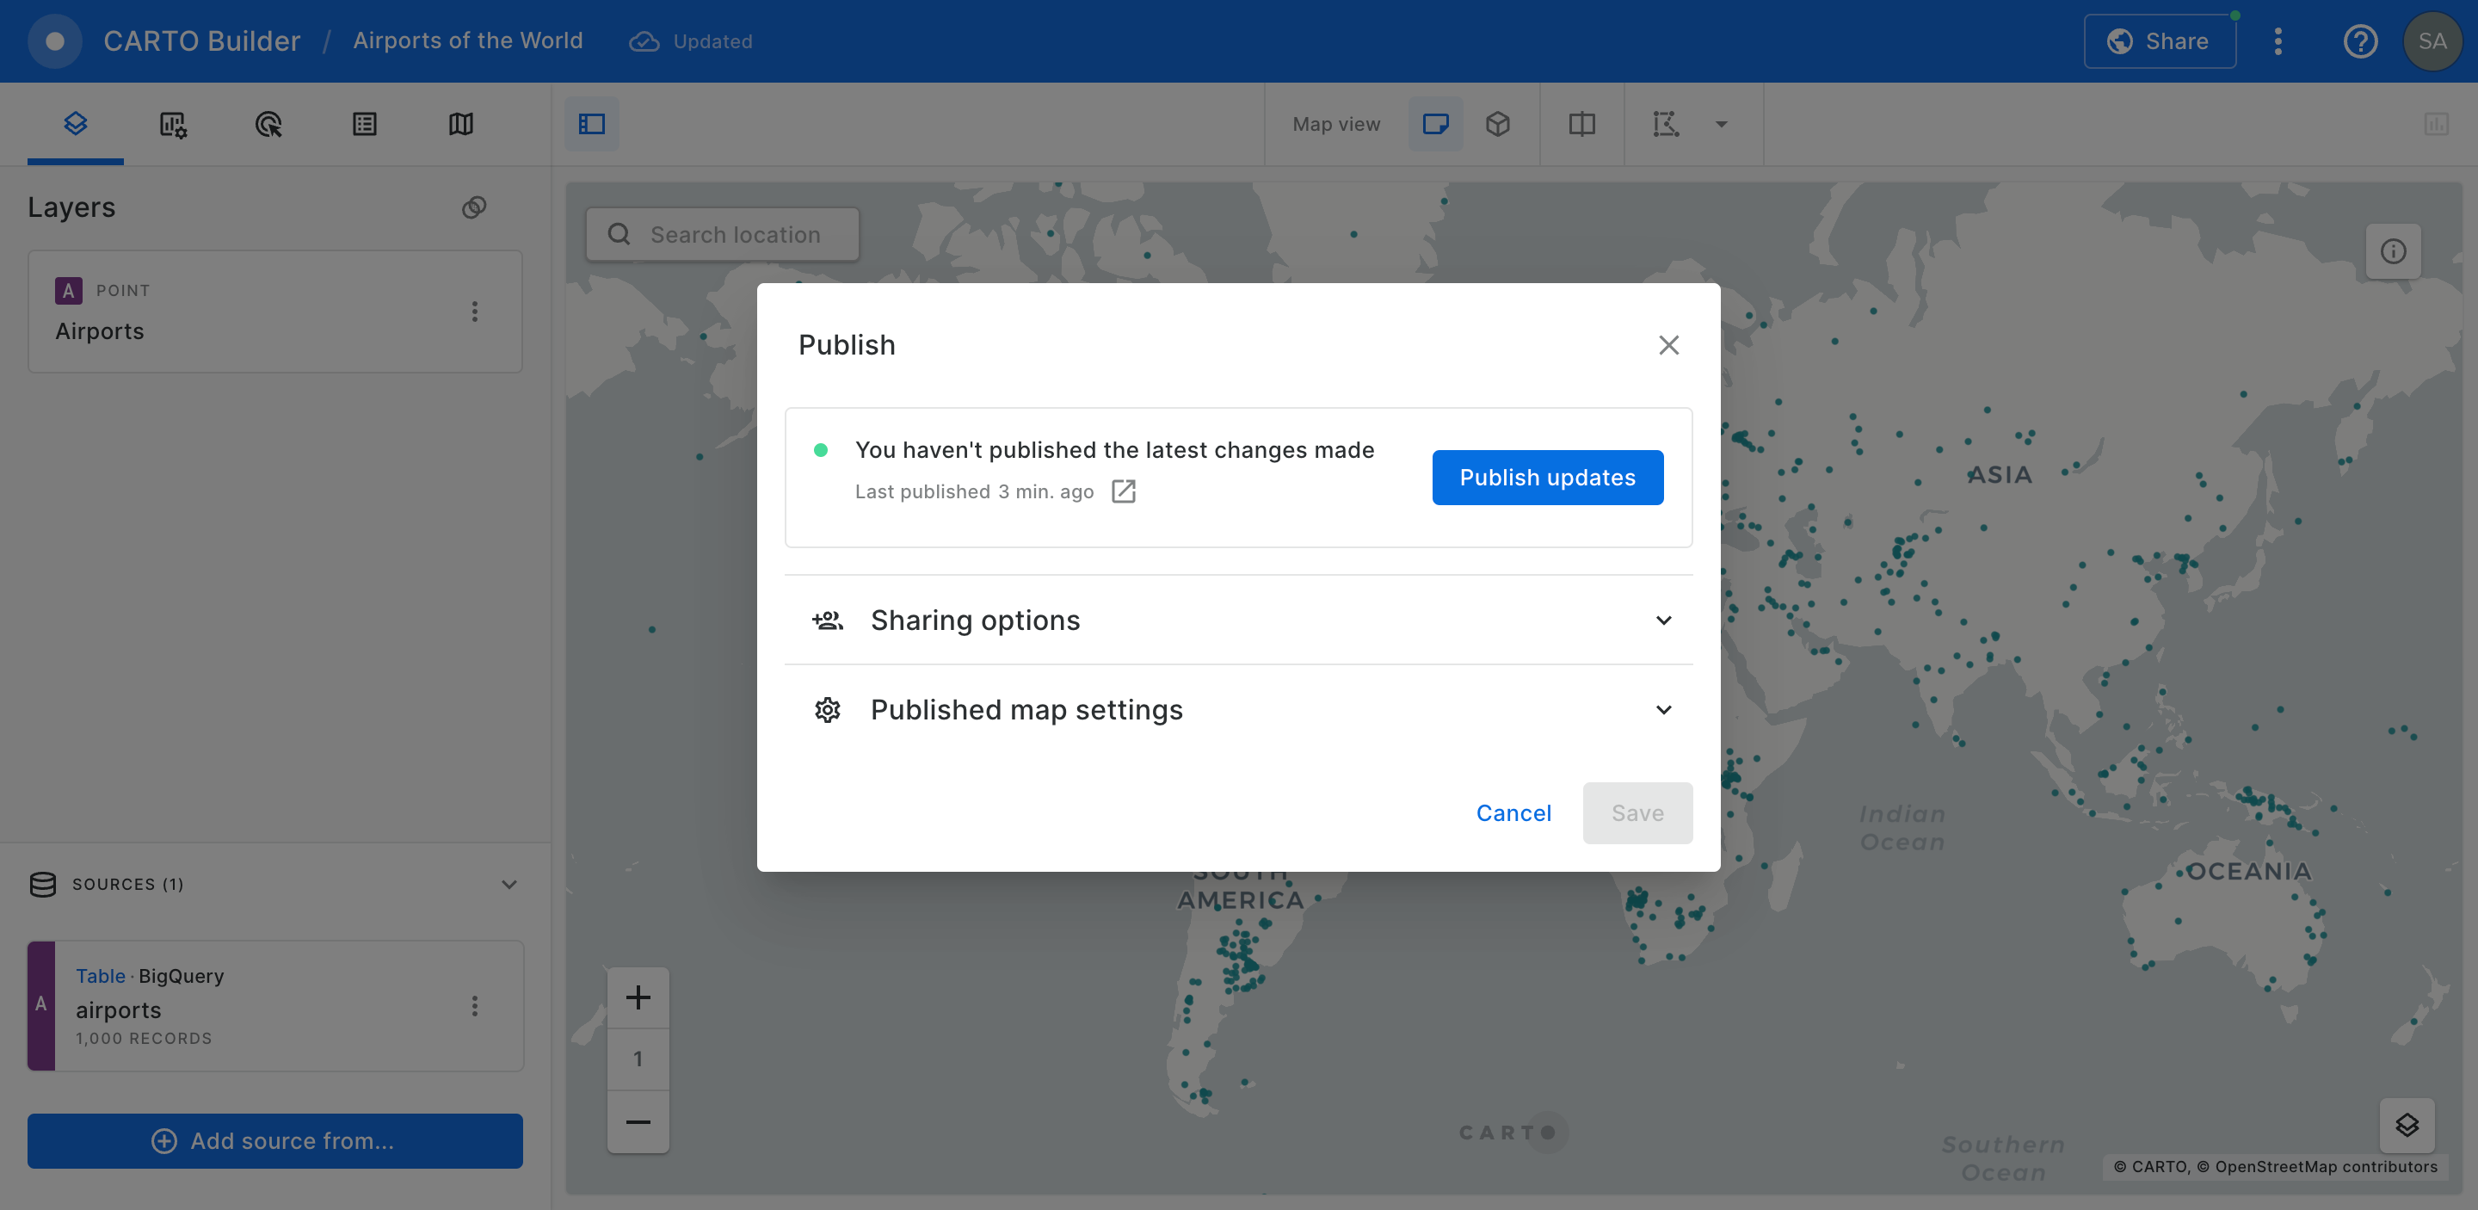
Task: Enable split dual map view
Action: [1581, 124]
